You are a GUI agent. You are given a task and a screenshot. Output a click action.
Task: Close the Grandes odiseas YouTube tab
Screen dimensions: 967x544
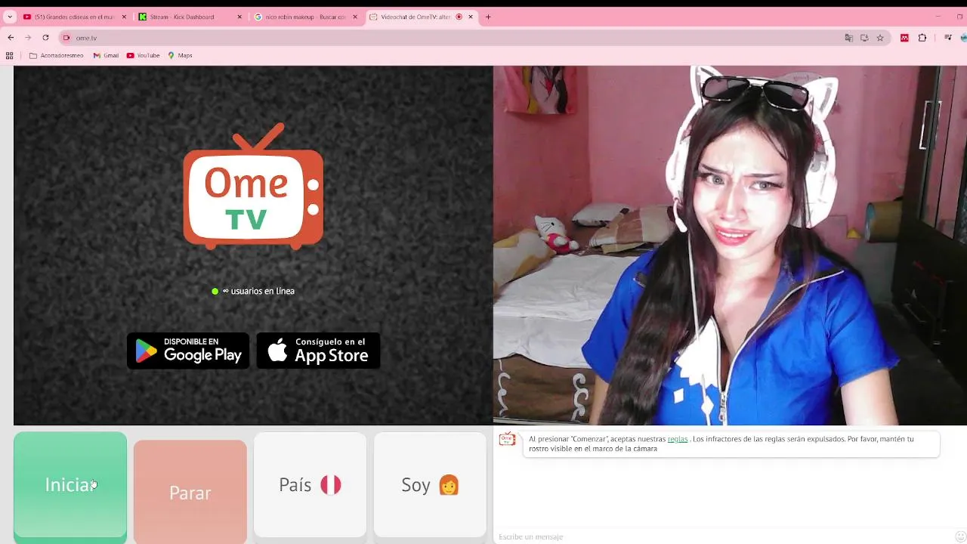125,17
